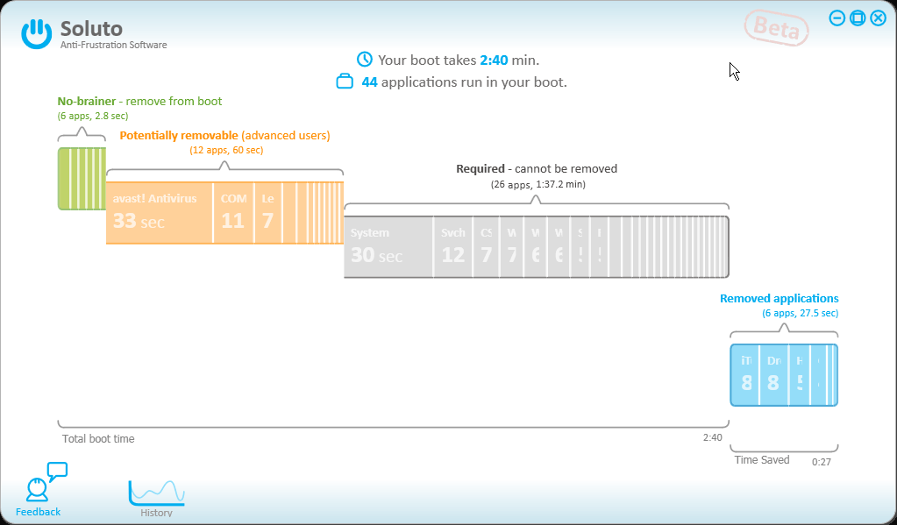
Task: Expand the Removed applications bracket pointer
Action: point(784,329)
